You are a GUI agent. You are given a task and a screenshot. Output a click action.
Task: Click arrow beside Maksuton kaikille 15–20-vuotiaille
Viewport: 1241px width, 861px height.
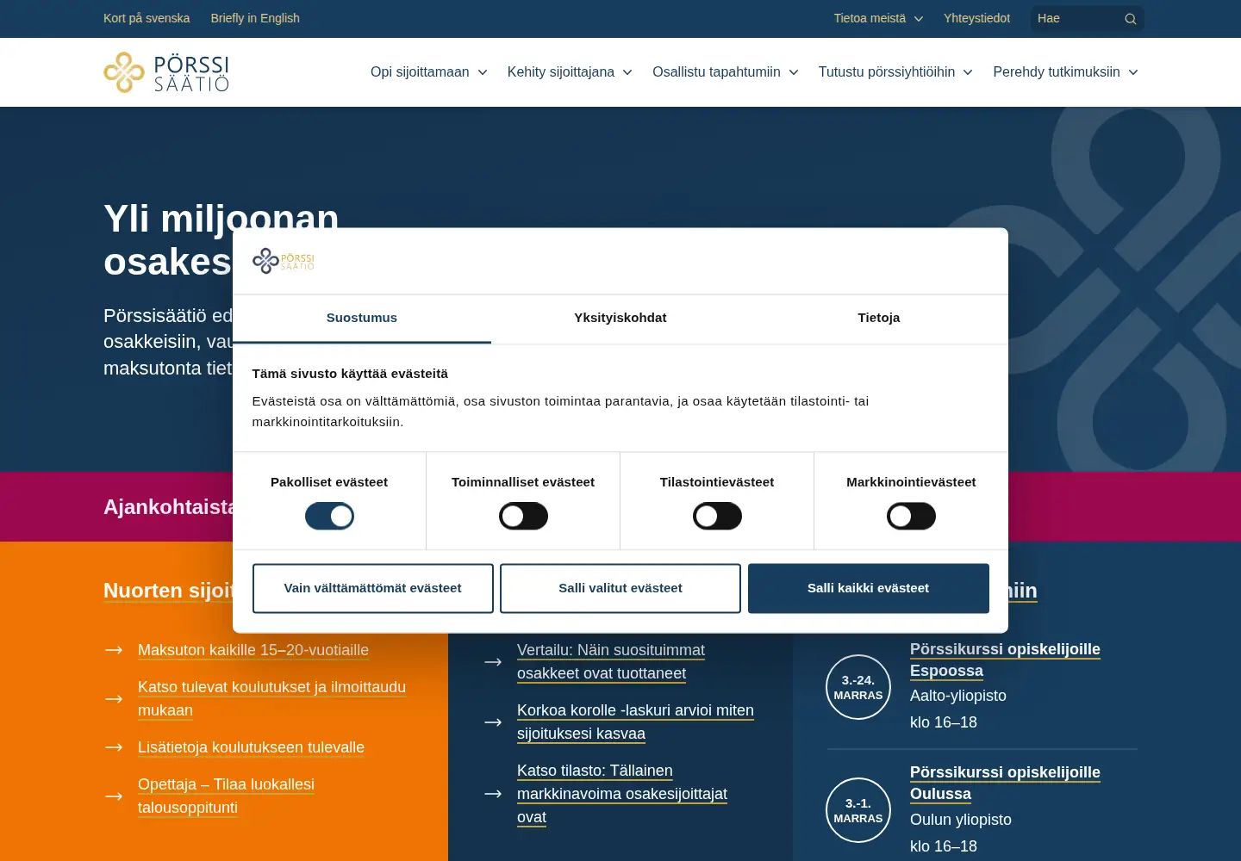[114, 650]
